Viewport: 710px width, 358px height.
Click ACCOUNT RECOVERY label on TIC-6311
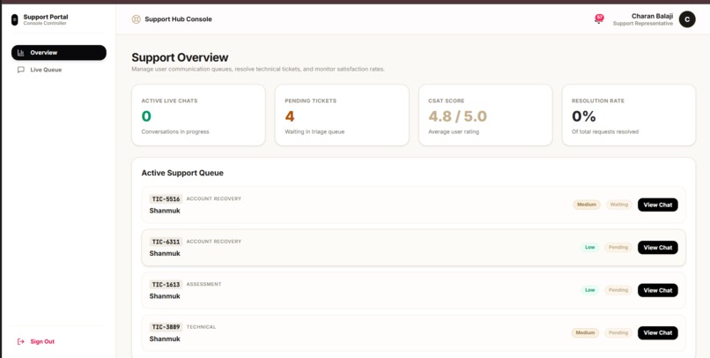214,242
